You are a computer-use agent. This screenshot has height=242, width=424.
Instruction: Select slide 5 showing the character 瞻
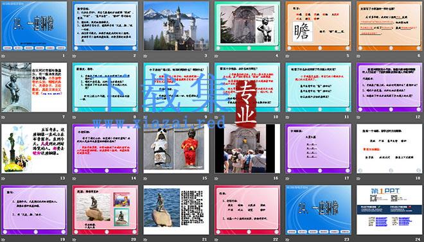tap(318, 26)
